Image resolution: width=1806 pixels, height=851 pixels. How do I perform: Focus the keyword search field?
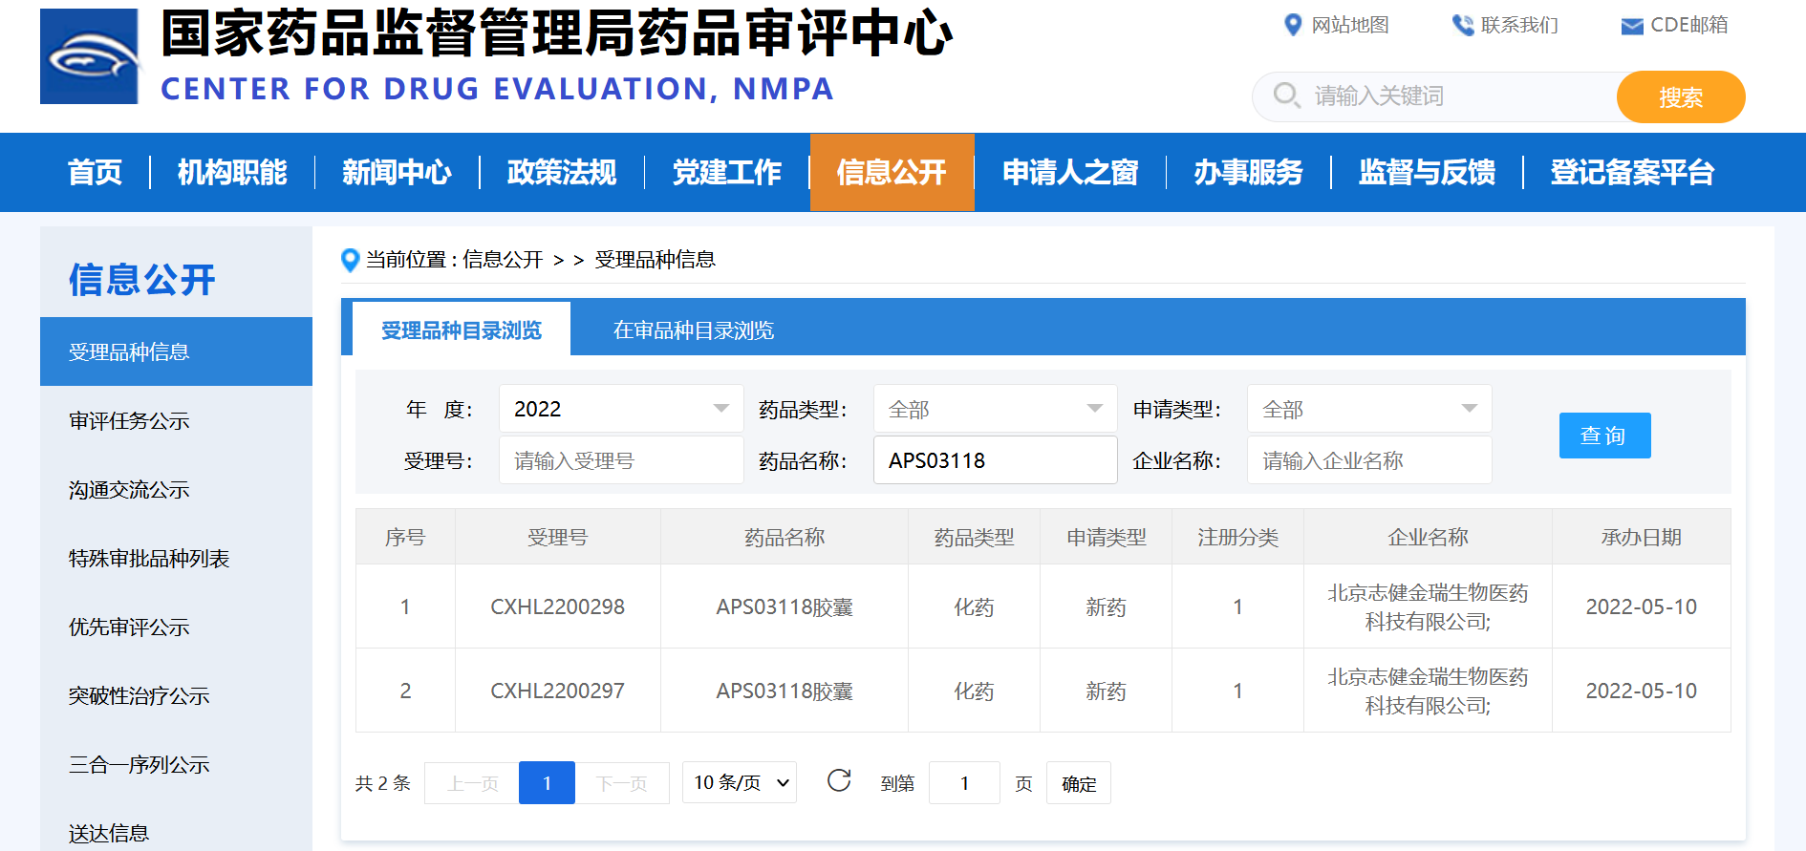1435,96
